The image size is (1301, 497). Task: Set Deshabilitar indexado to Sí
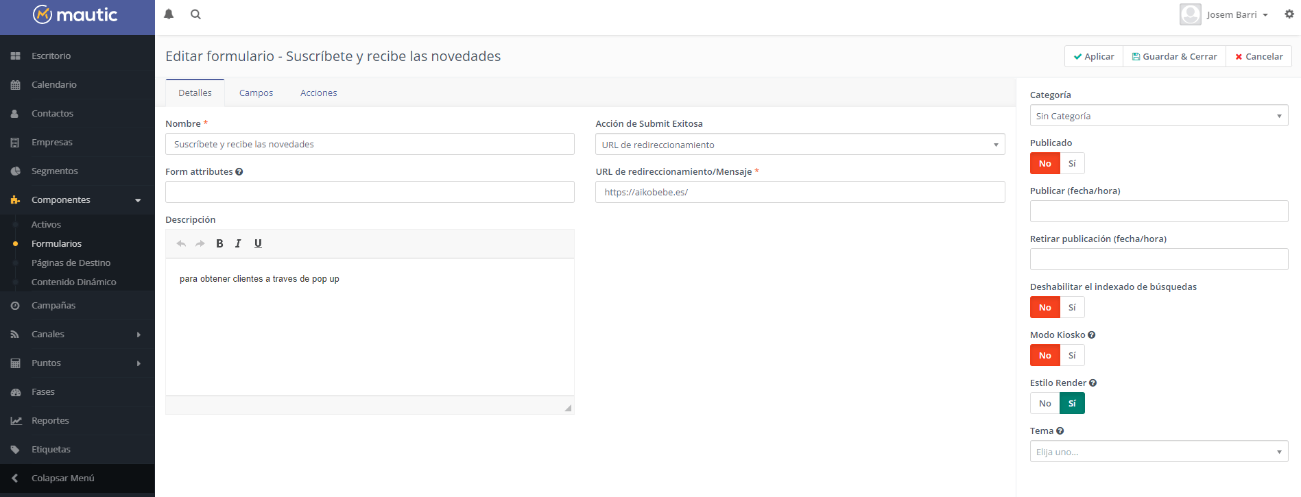1073,307
